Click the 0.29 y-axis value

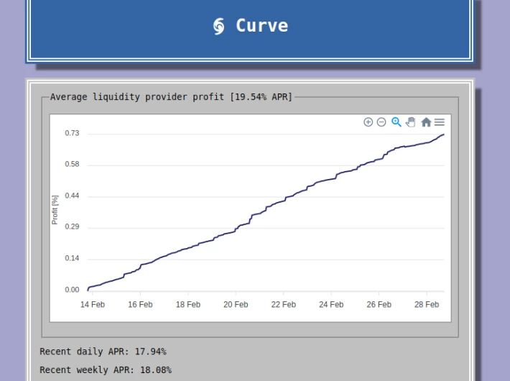click(72, 226)
